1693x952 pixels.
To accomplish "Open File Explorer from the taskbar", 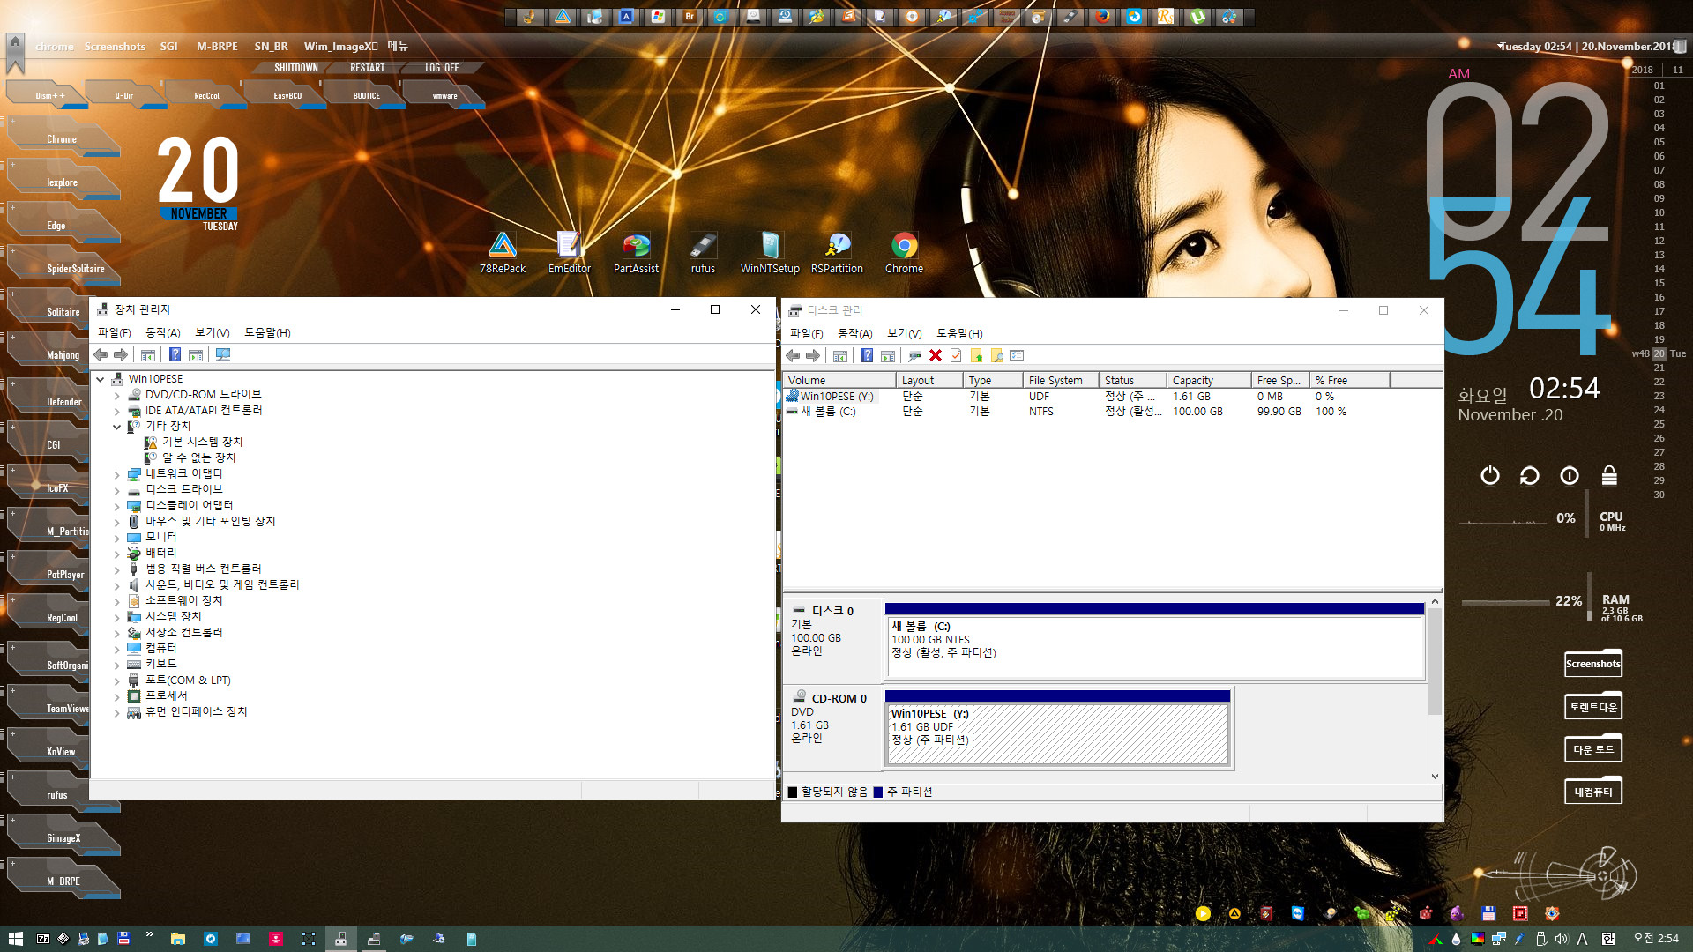I will pos(177,939).
